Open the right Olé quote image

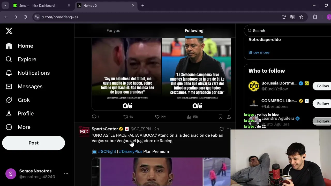coord(197,74)
